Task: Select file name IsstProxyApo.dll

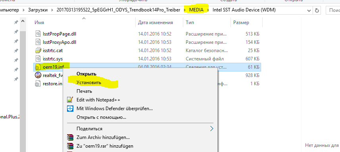Action: (60, 42)
